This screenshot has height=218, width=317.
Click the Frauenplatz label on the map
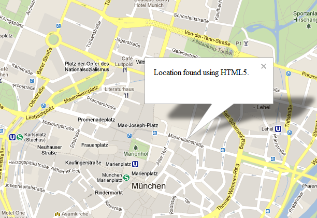pos(95,145)
